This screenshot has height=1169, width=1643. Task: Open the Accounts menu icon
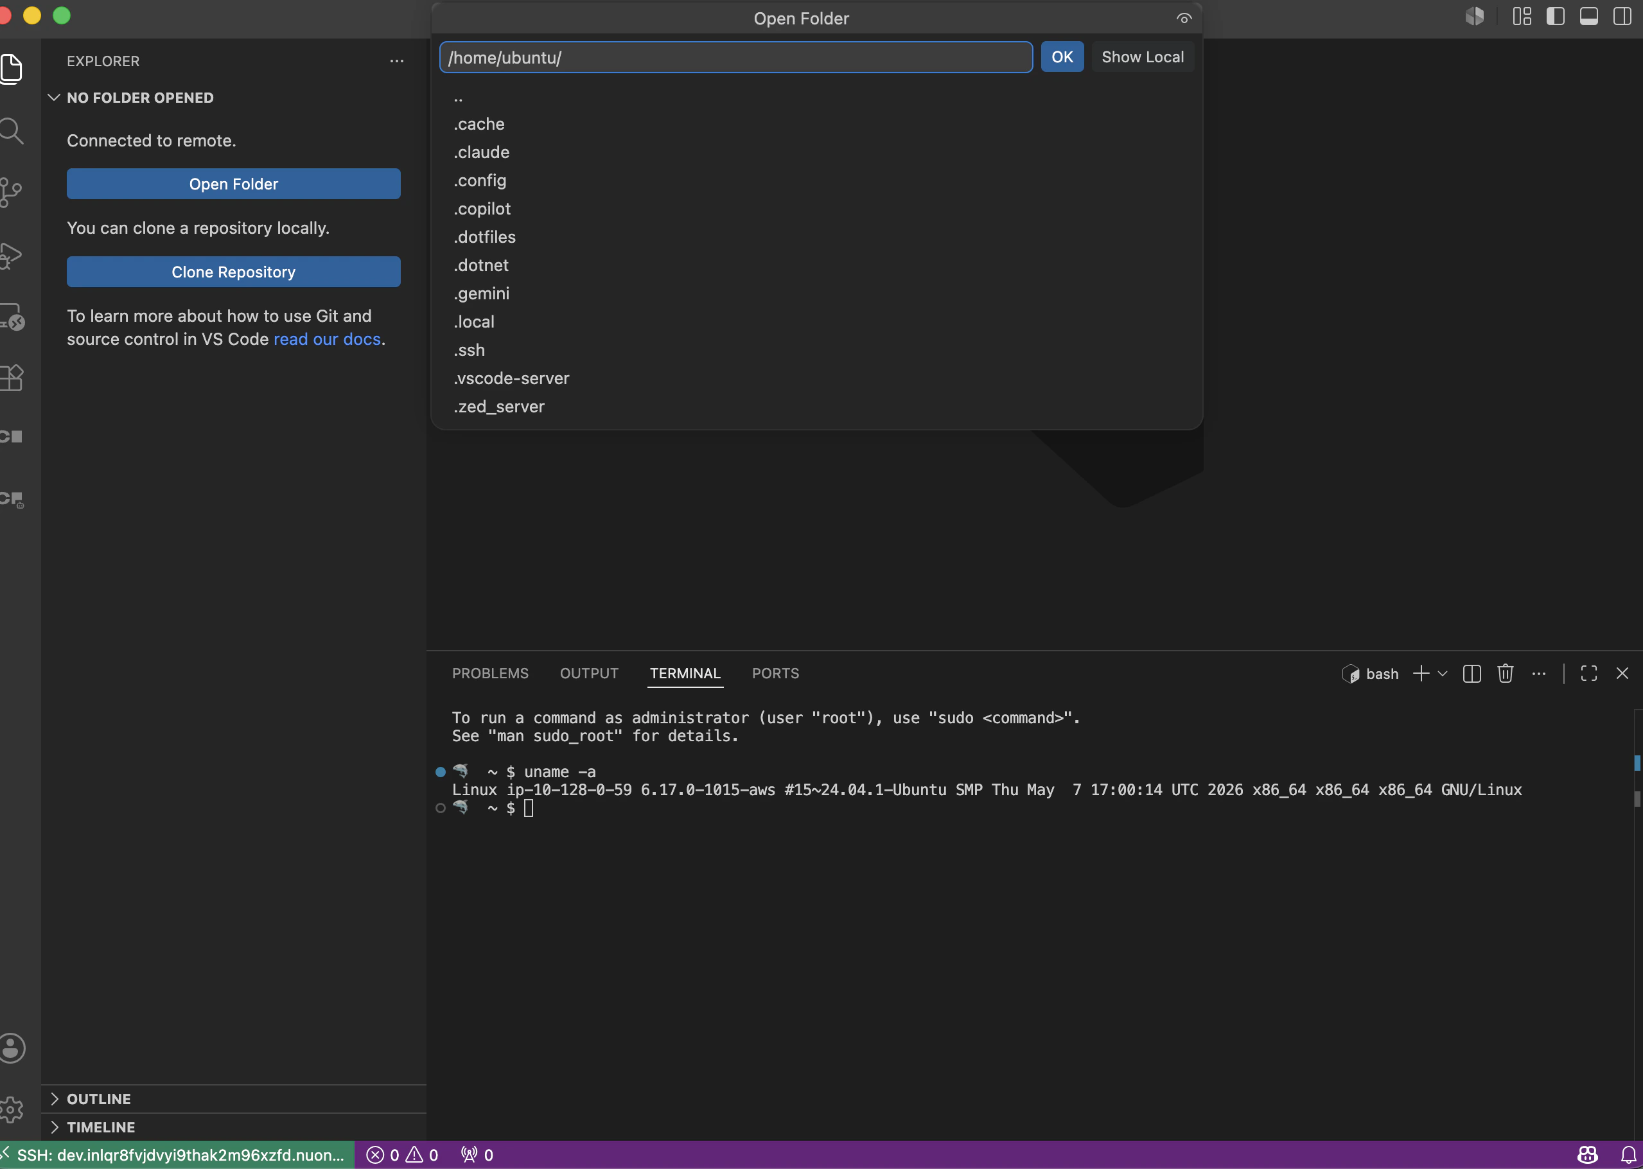[x=12, y=1048]
